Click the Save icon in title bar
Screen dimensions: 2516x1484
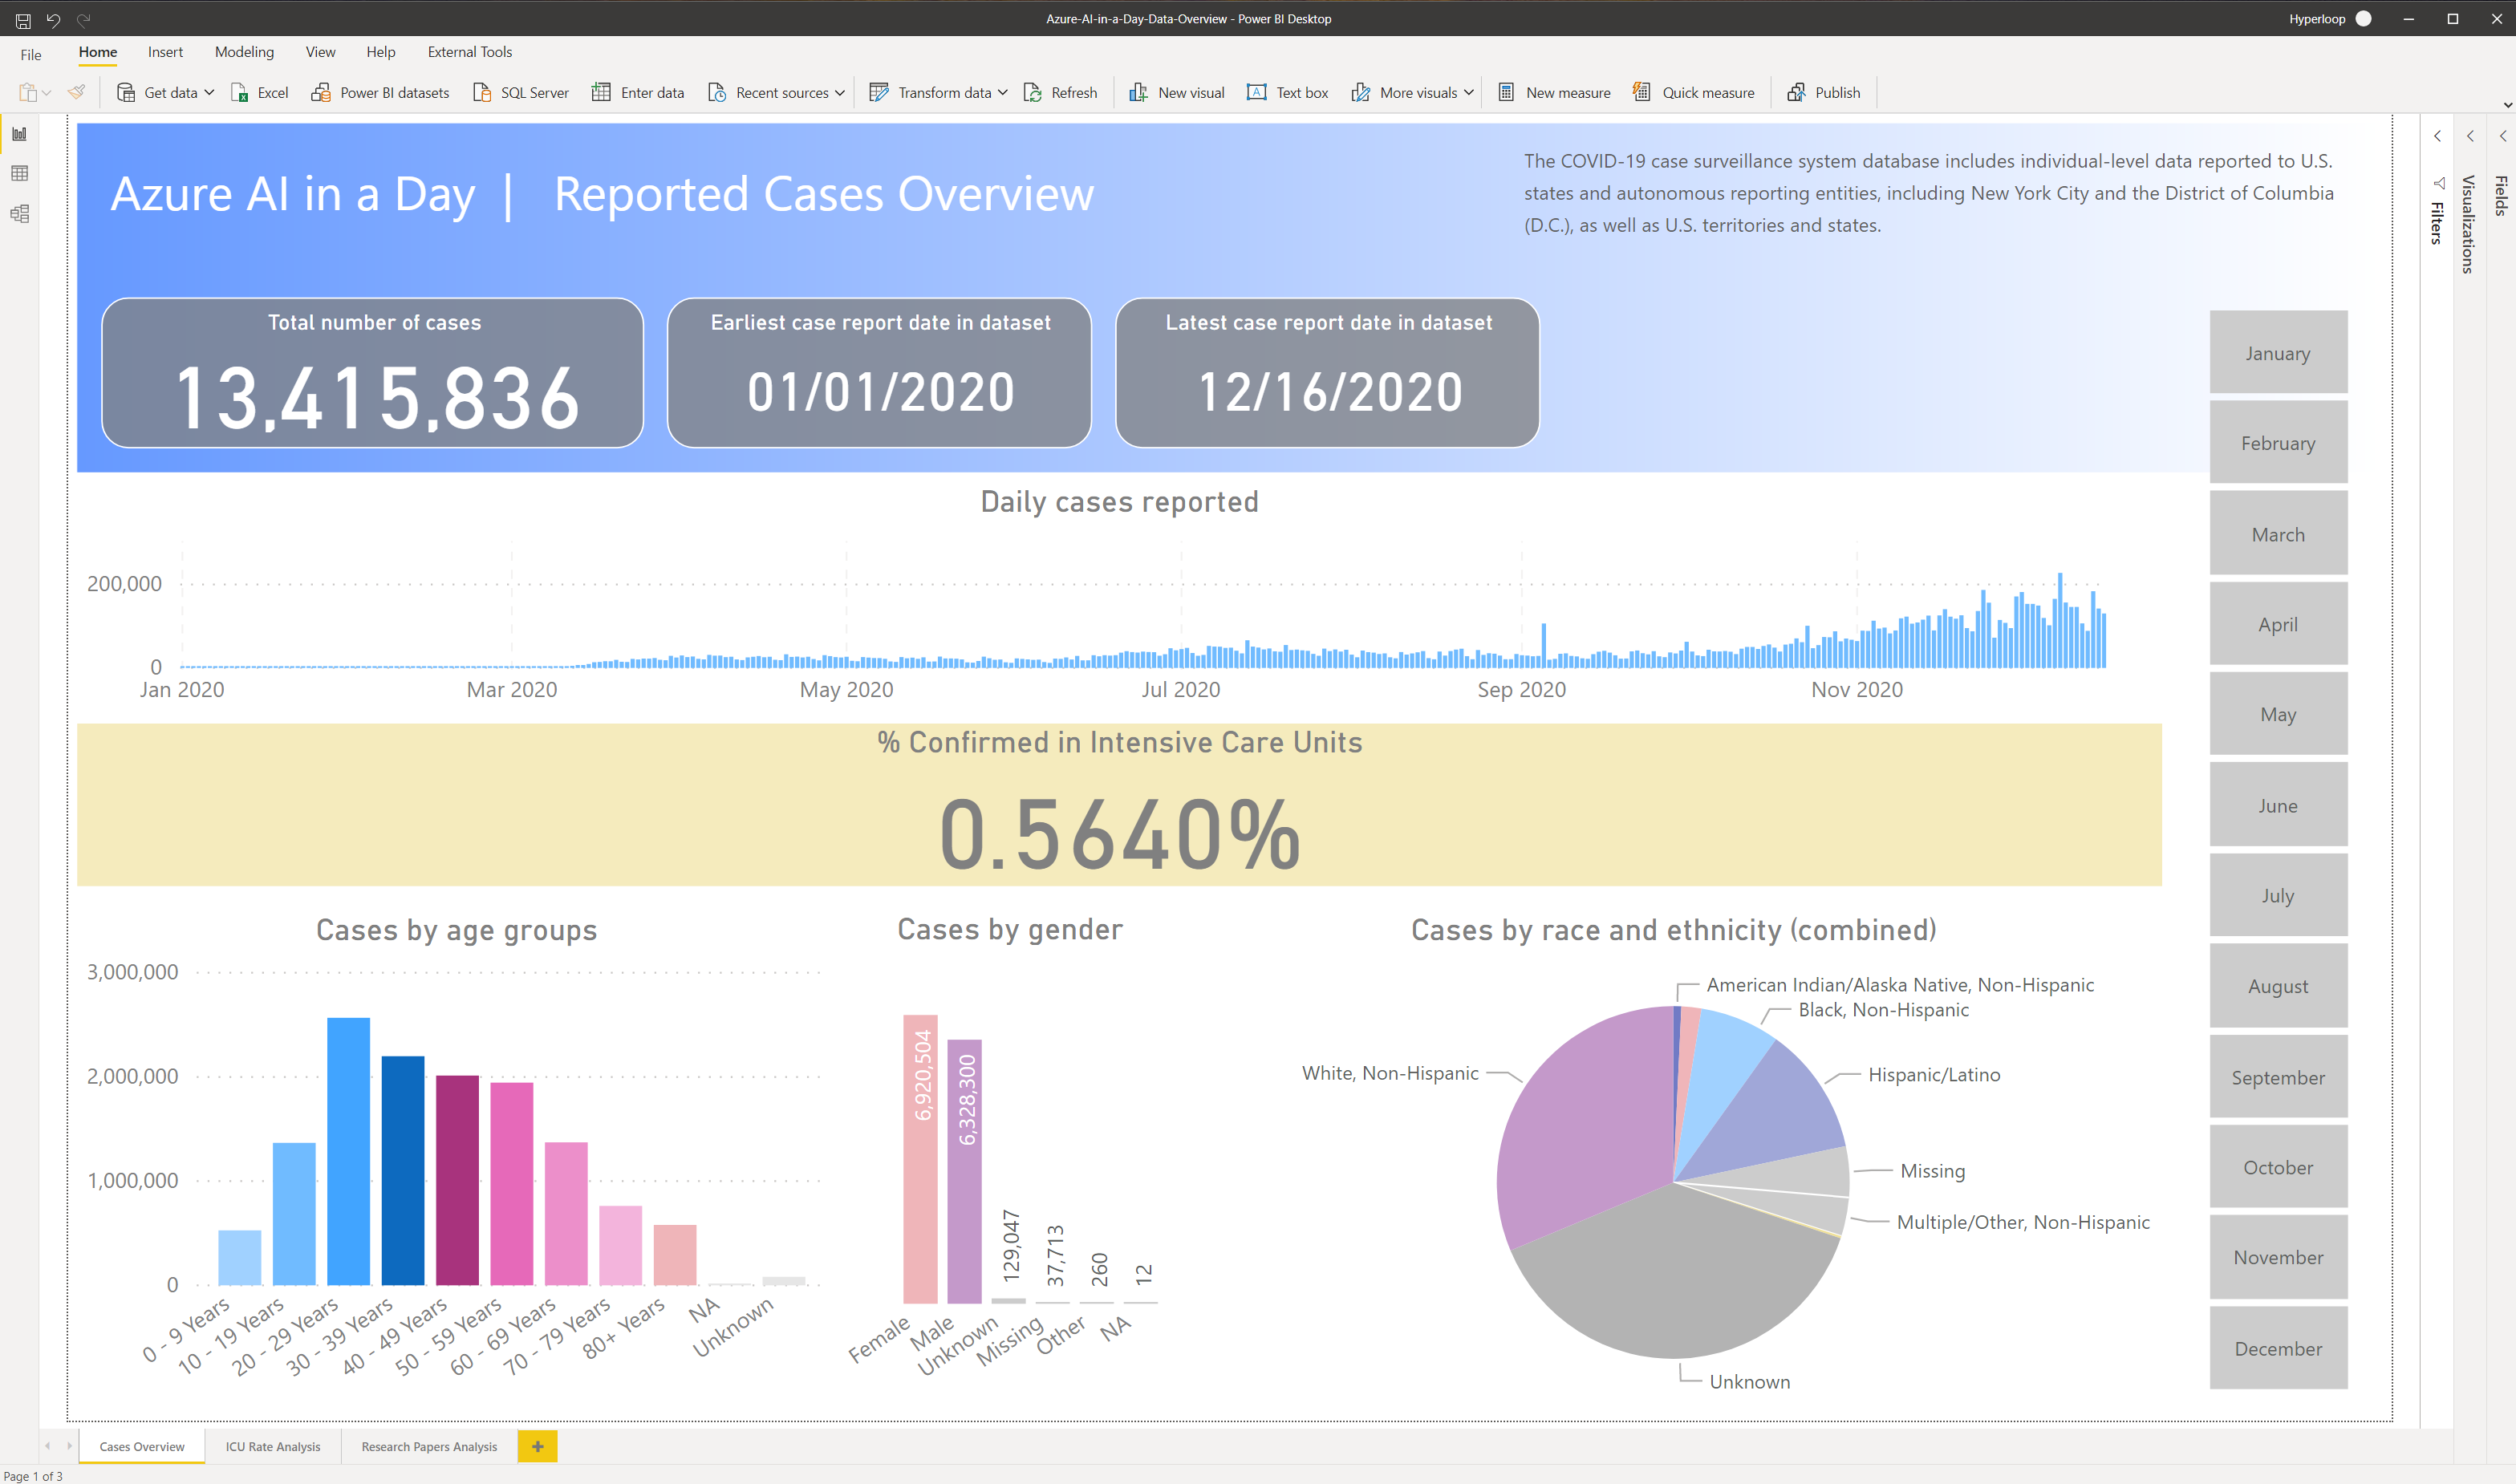(x=23, y=19)
